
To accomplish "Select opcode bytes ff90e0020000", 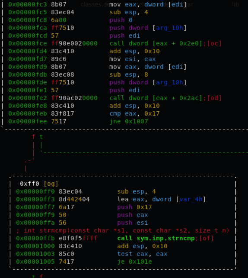I will 74,43.
